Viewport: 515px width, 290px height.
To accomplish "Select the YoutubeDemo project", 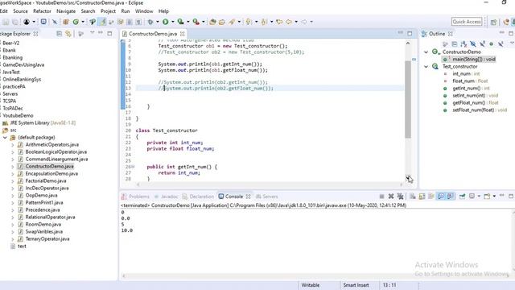I will (18, 115).
